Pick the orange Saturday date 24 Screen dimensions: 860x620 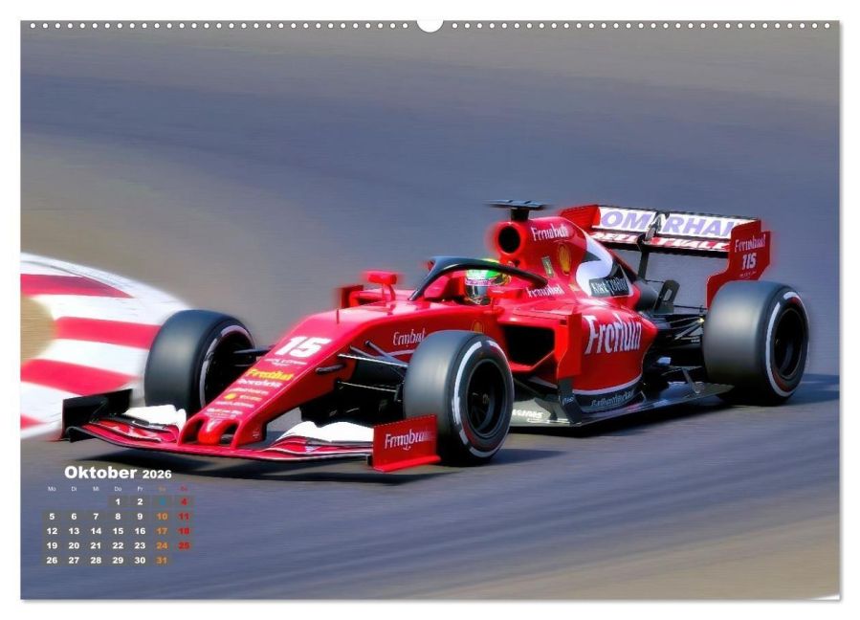(162, 546)
